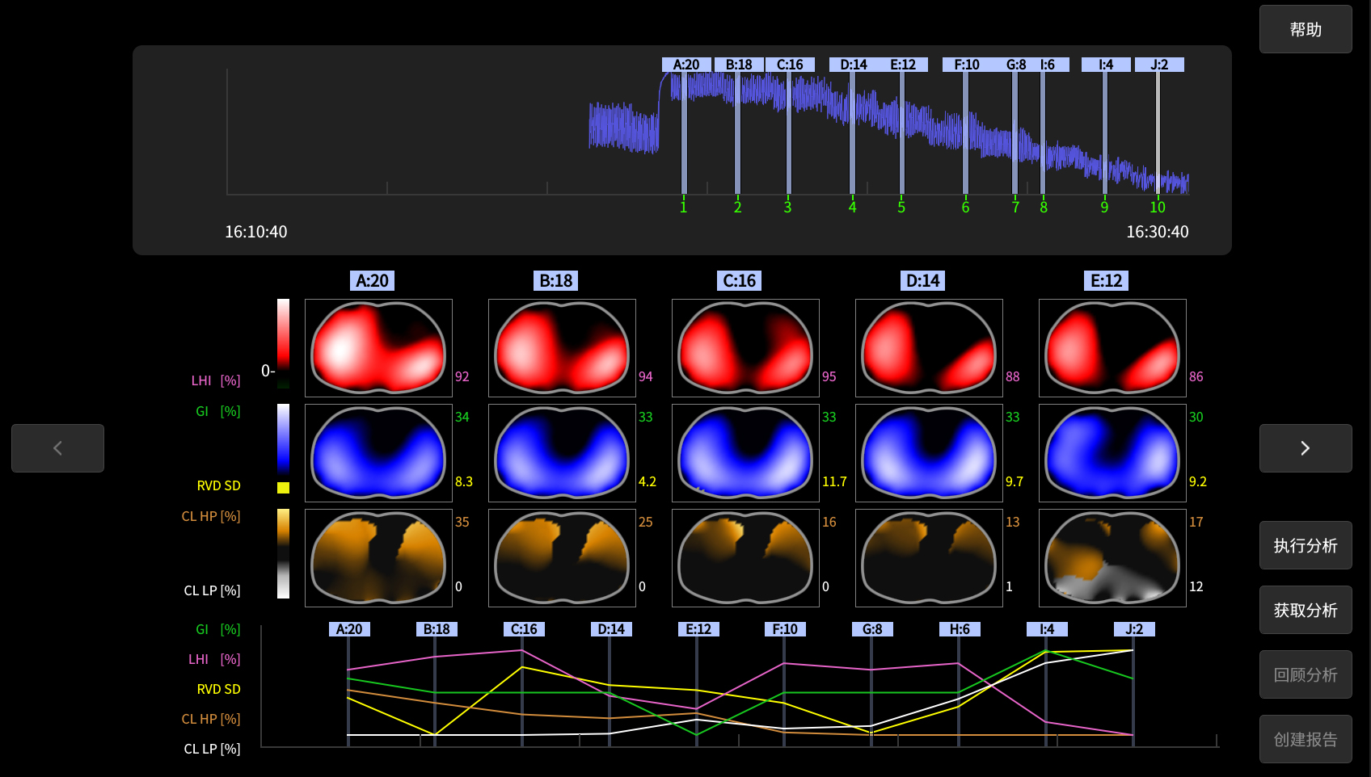The width and height of the screenshot is (1371, 777).
Task: Select the B:18 heading above image column
Action: tap(556, 281)
